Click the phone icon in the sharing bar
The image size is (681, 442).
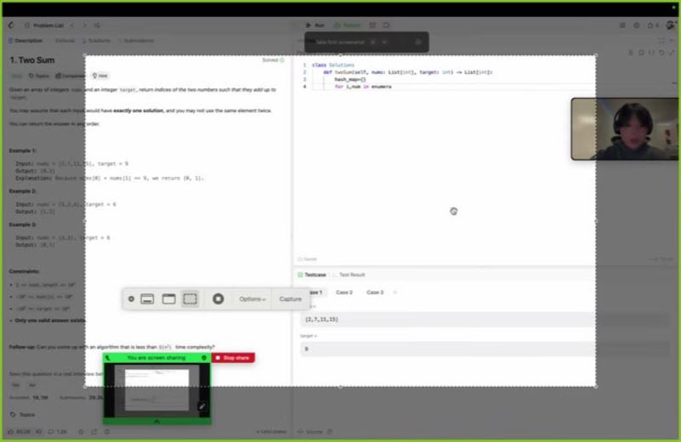click(x=108, y=358)
